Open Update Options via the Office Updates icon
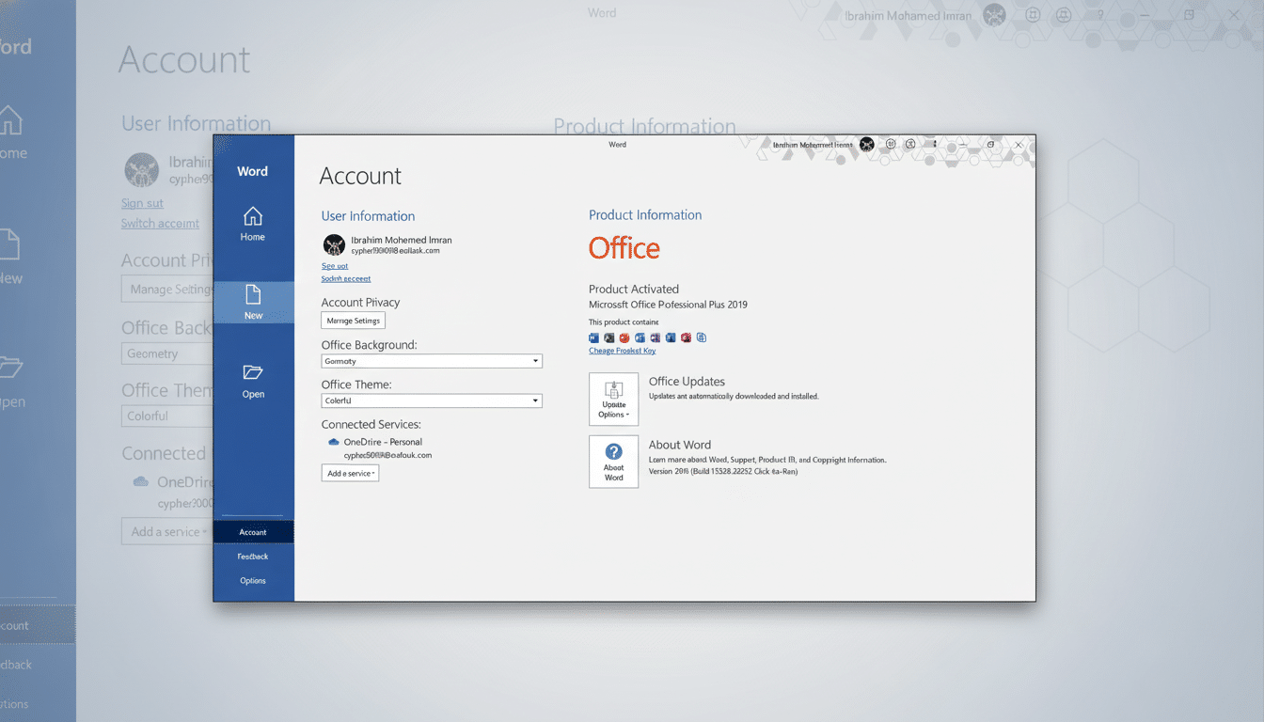1264x722 pixels. [613, 399]
